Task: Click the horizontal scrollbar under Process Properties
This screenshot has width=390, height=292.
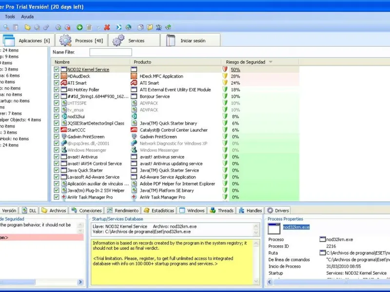Action: pyautogui.click(x=331, y=282)
